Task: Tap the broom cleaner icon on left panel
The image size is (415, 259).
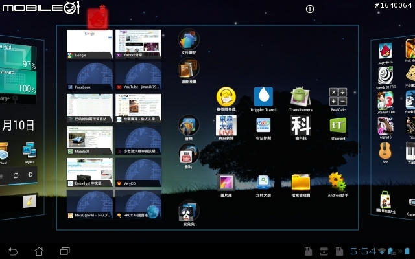Action: click(x=29, y=201)
